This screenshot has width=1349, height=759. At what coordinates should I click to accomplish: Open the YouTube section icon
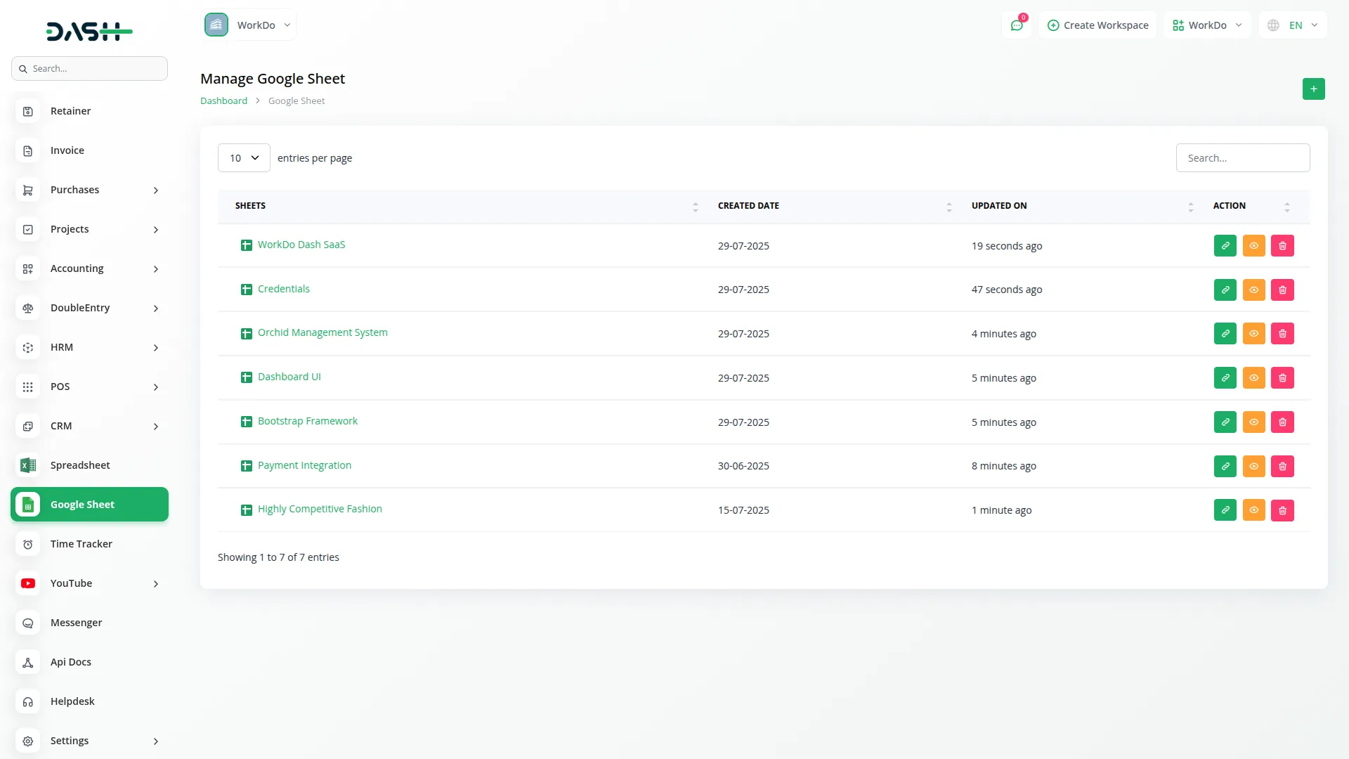click(x=27, y=583)
